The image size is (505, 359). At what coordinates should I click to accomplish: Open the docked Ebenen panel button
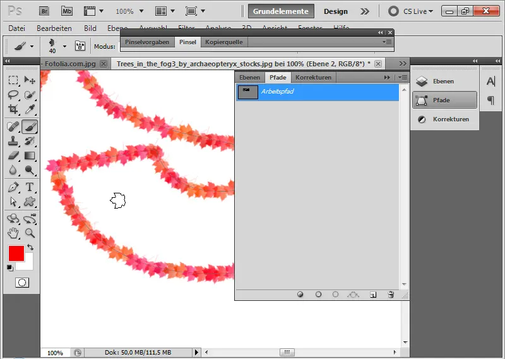point(444,82)
